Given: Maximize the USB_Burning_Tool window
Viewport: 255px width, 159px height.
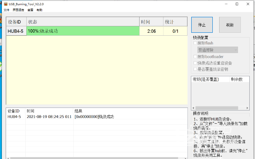Looking at the screenshot, I should pyautogui.click(x=237, y=4).
